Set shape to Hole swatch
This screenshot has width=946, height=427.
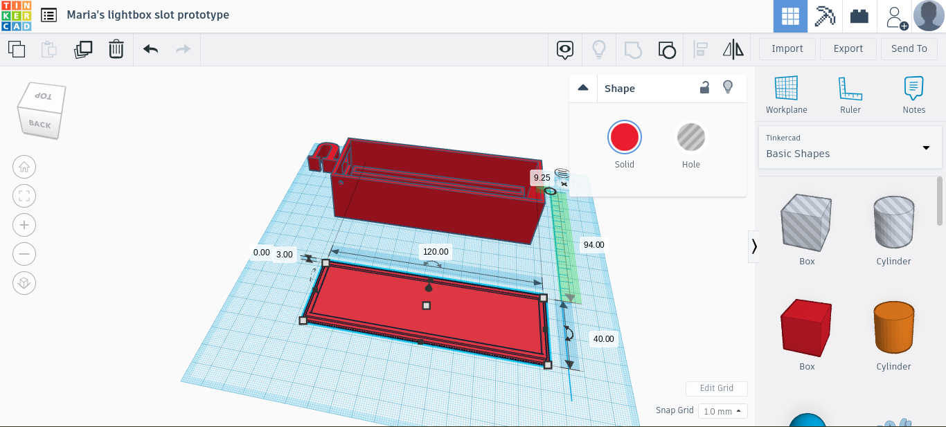point(691,136)
